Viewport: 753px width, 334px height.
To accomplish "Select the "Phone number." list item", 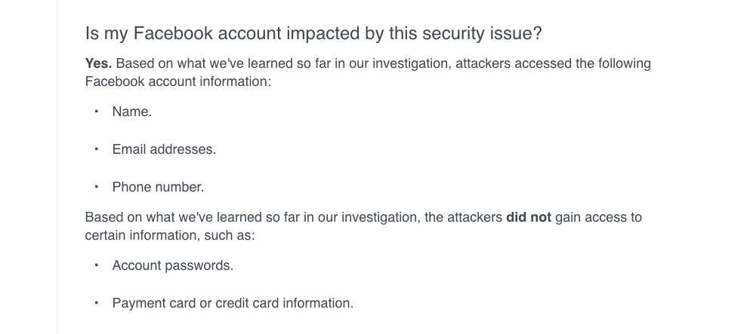I will click(x=158, y=188).
